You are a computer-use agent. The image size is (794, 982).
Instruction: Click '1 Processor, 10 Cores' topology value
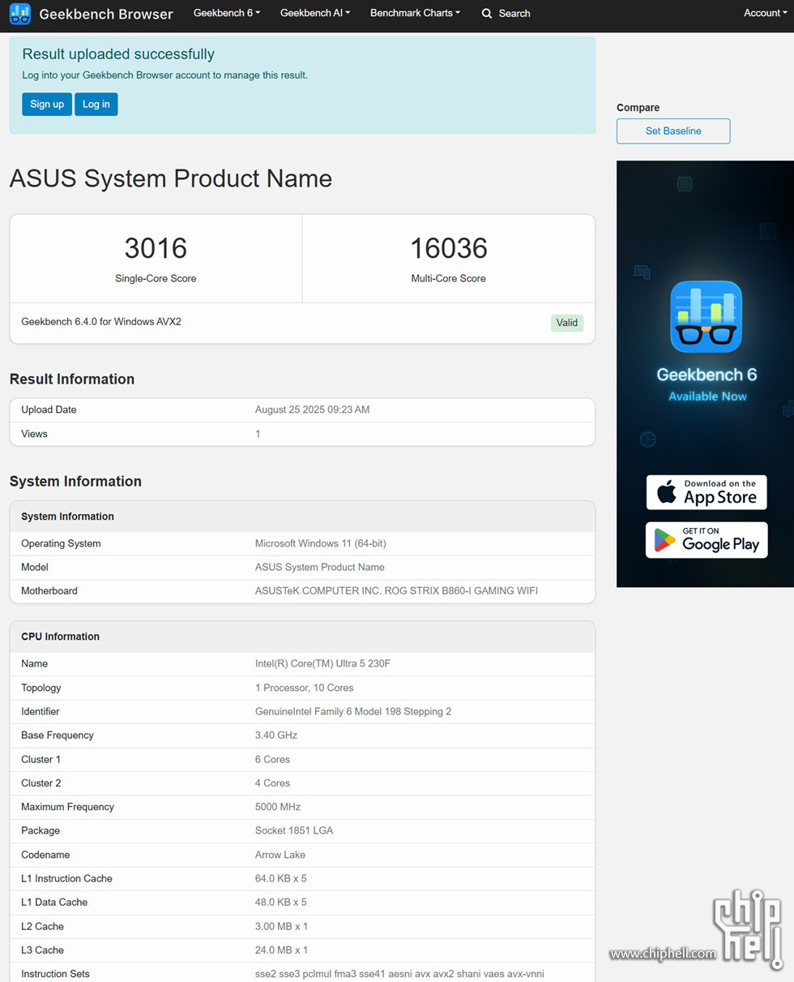pos(305,688)
